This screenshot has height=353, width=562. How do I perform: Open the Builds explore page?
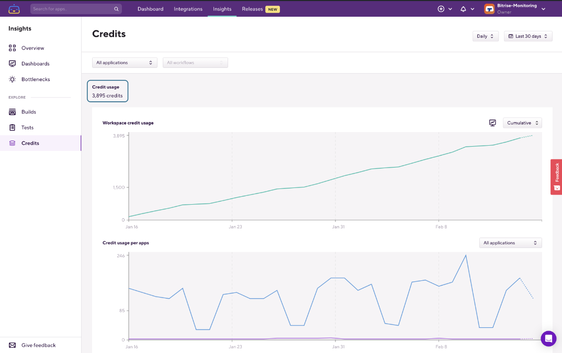tap(29, 112)
